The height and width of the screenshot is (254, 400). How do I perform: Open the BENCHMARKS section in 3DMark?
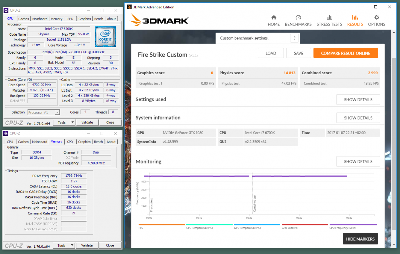pyautogui.click(x=298, y=21)
